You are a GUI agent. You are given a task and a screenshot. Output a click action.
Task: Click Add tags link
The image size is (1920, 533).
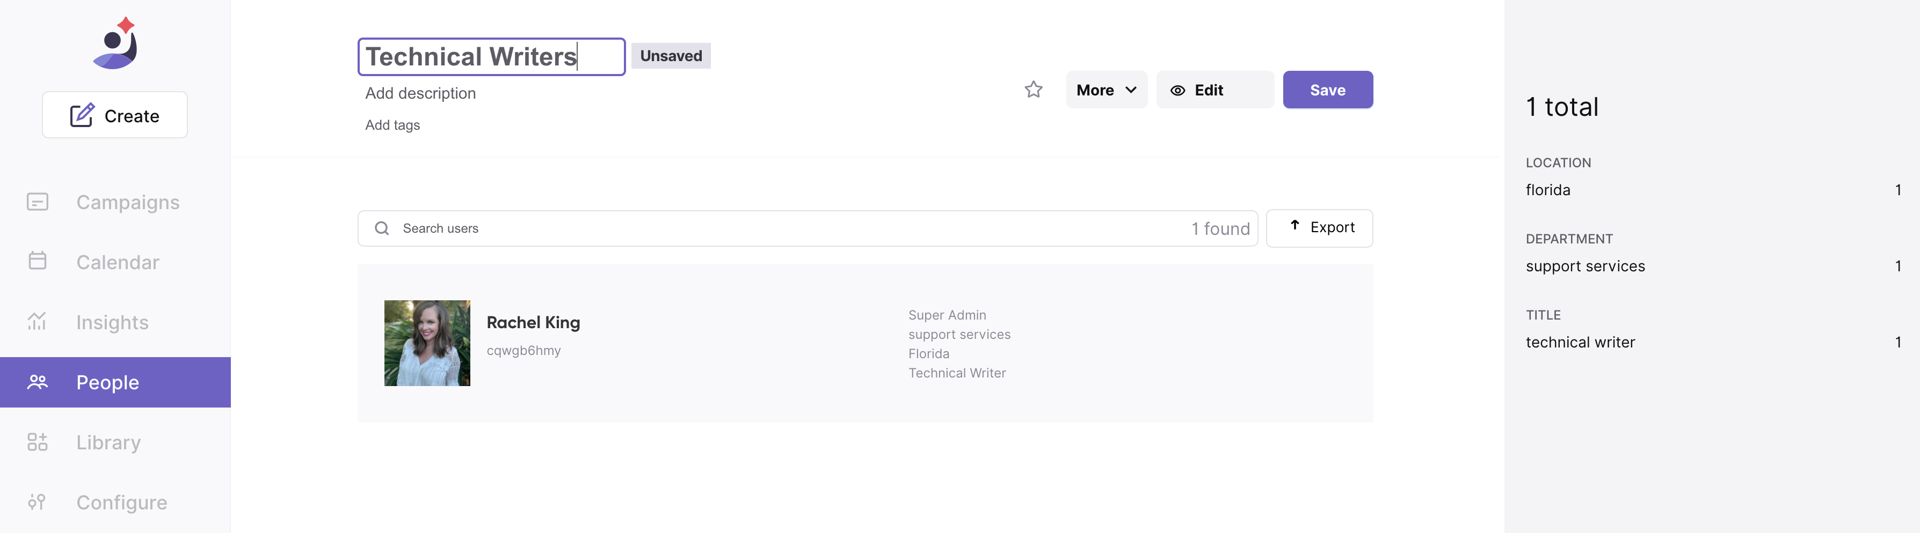point(392,125)
